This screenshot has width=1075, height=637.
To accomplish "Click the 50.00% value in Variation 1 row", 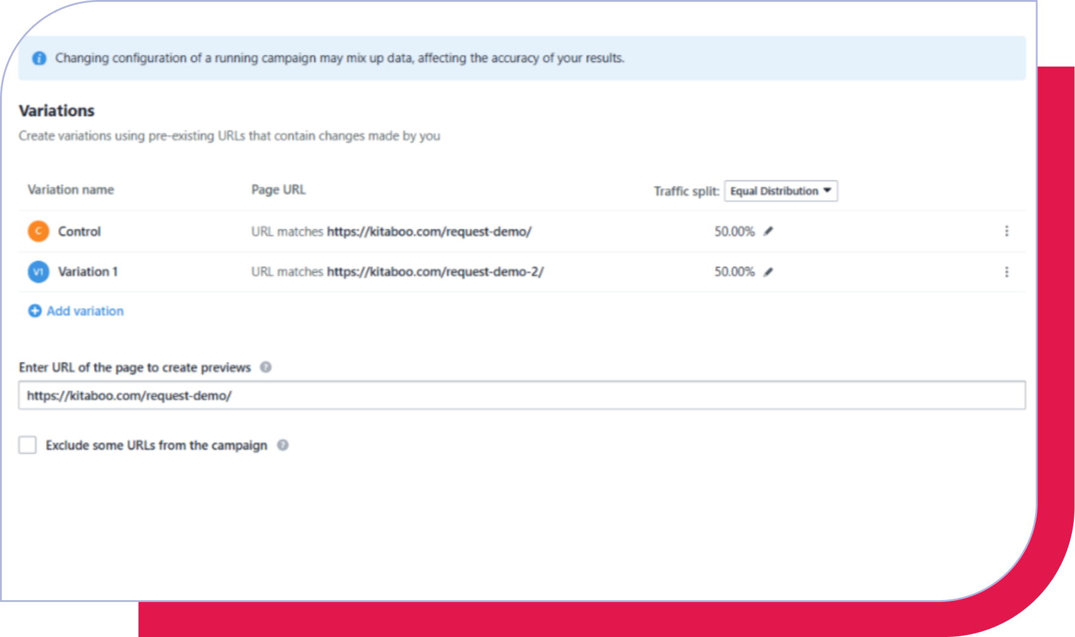I will (734, 272).
